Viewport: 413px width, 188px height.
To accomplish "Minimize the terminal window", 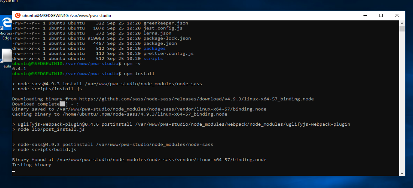I will [365, 15].
